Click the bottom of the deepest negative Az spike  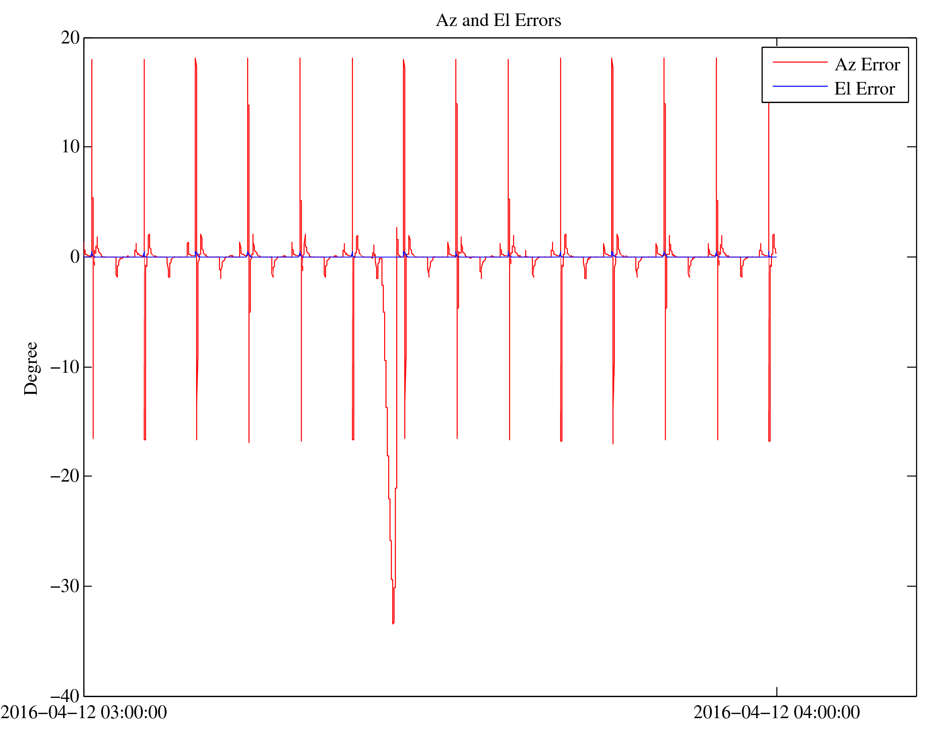coord(393,623)
